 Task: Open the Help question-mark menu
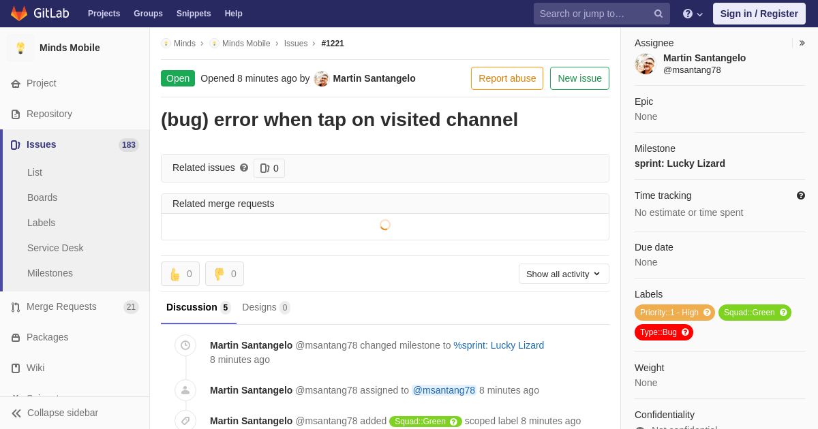tap(693, 14)
